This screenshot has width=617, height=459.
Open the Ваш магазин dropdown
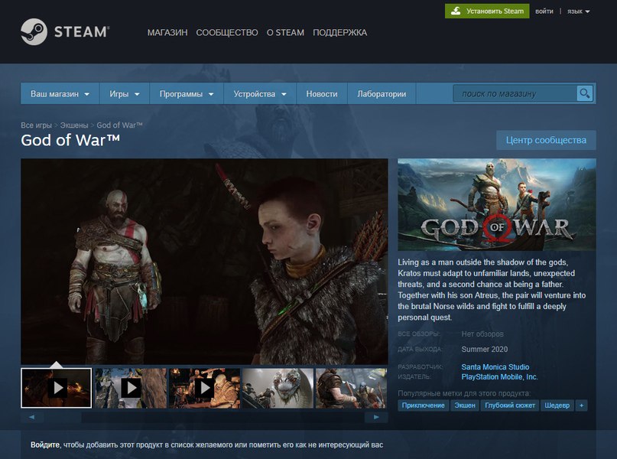click(60, 93)
